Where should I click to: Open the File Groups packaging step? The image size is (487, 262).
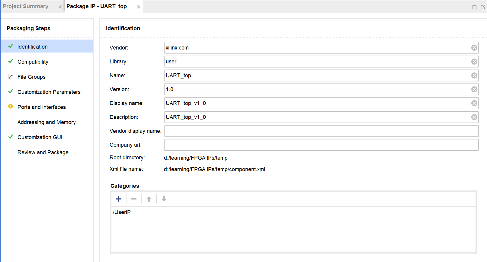(31, 77)
